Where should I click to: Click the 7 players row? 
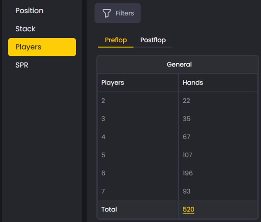pos(138,191)
